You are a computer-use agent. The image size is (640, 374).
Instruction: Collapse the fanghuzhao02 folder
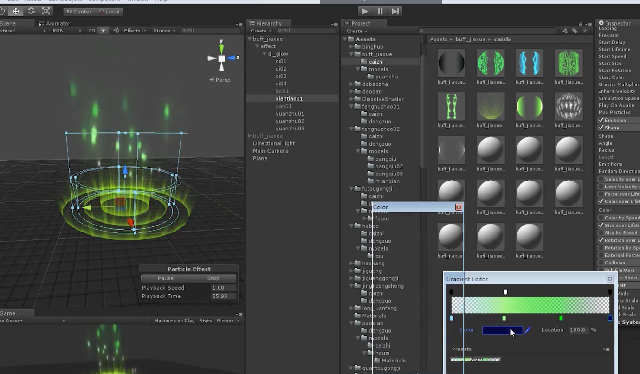point(351,129)
